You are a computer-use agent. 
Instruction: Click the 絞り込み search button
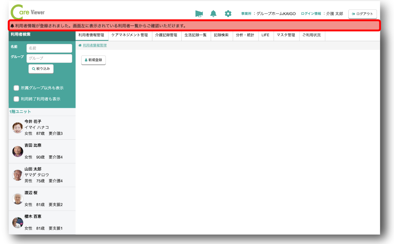tap(41, 69)
